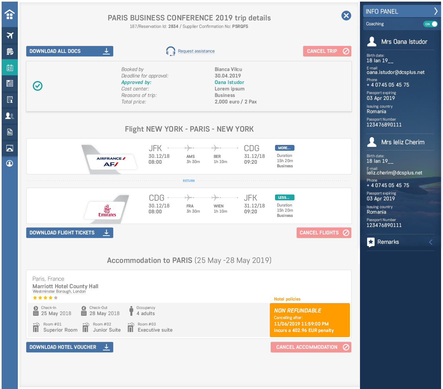The image size is (443, 389).
Task: Open the invoices search document icon
Action: click(10, 100)
